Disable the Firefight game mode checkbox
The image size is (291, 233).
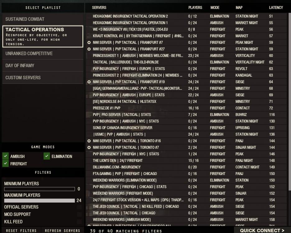5,164
